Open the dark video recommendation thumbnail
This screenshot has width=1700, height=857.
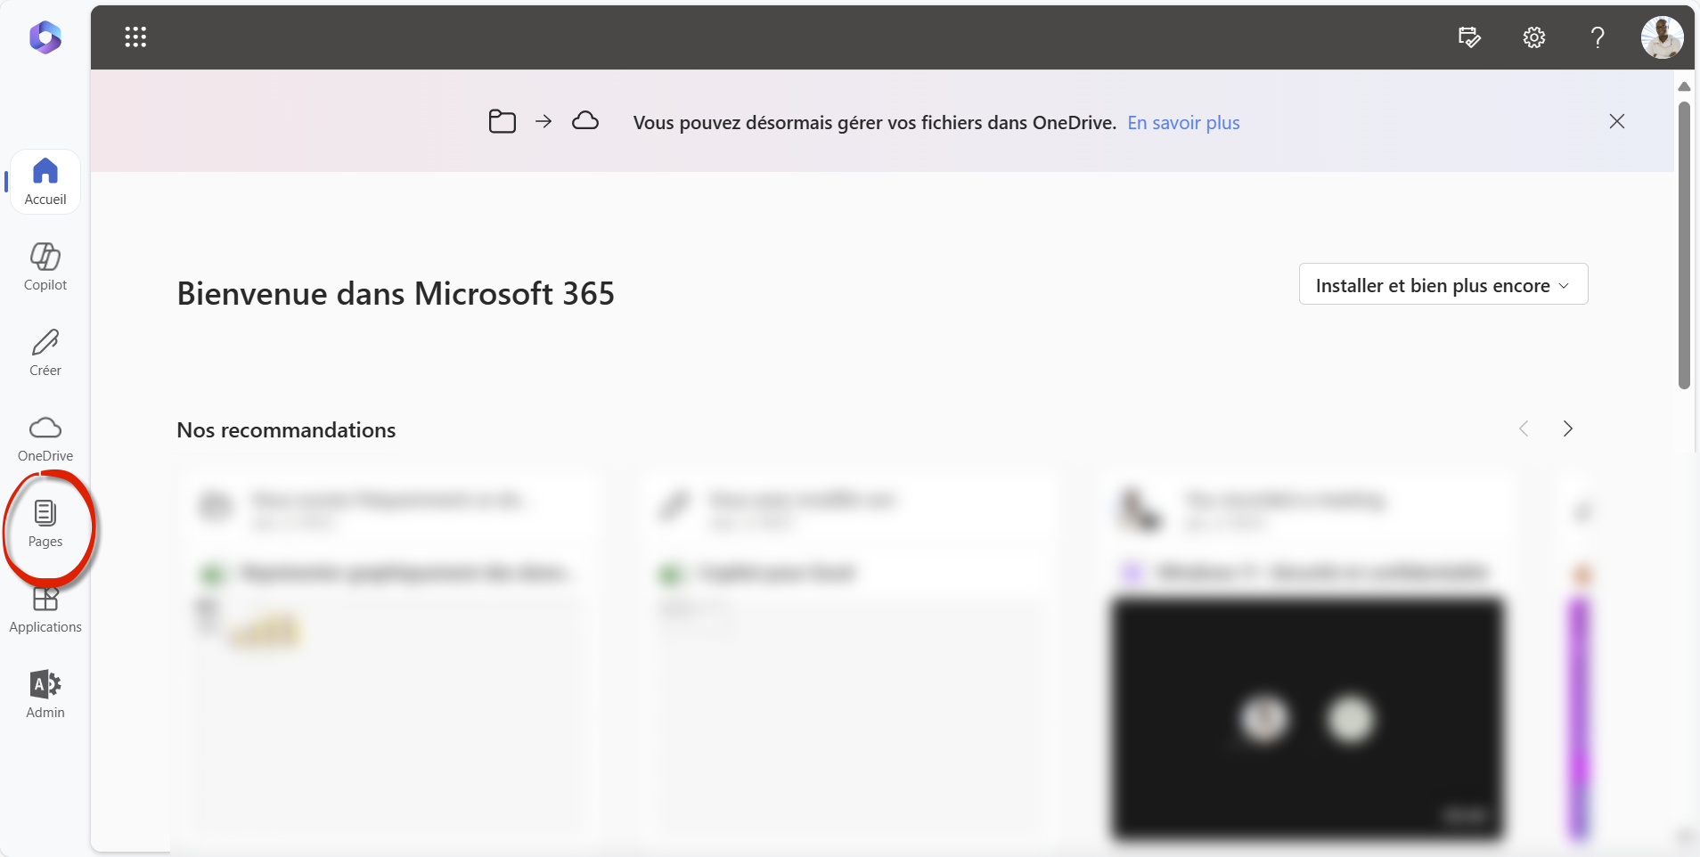tap(1307, 718)
